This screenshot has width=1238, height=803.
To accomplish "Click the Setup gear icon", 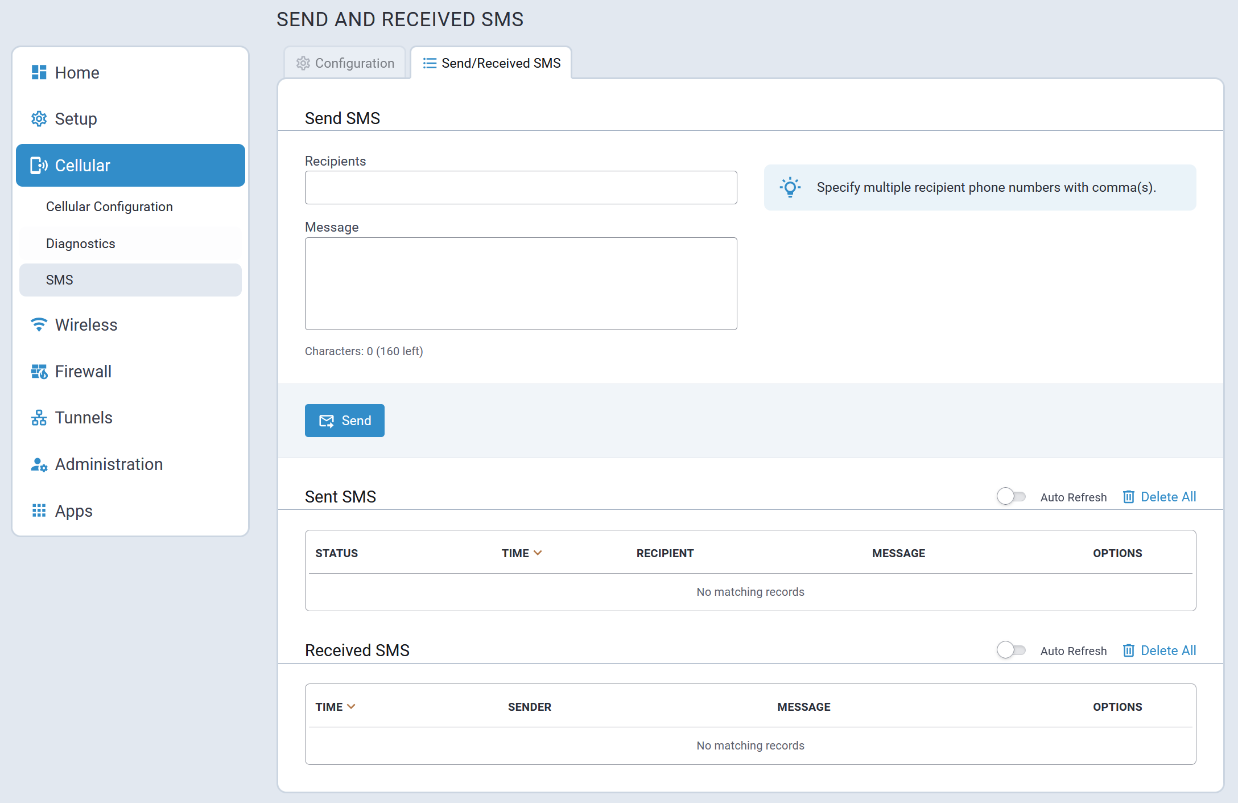I will point(39,119).
